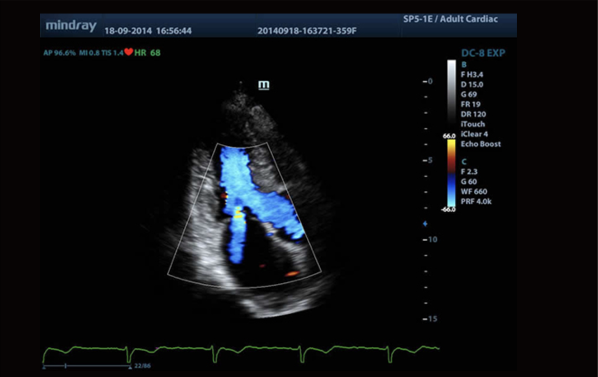Click the blue focus position marker on depth scale

[x=424, y=224]
